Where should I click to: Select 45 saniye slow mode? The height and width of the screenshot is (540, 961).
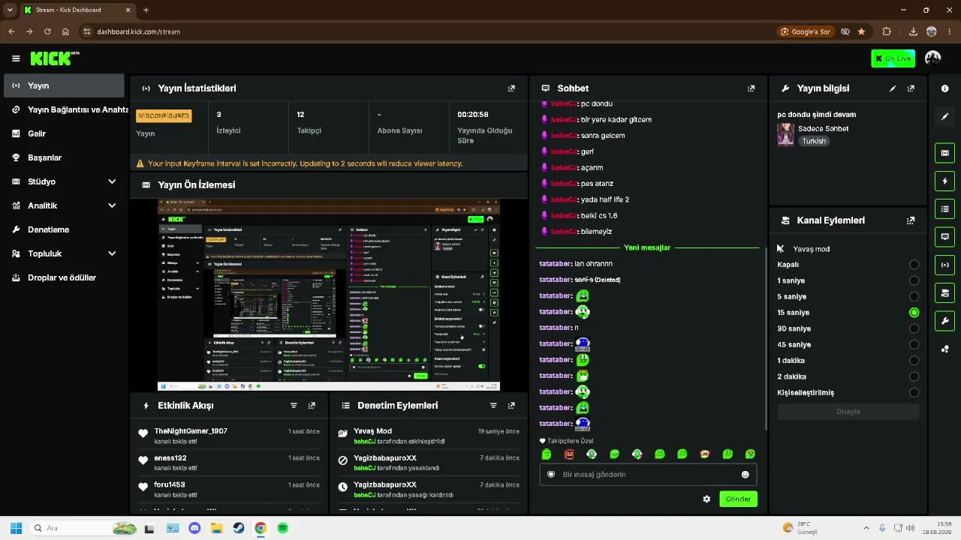914,345
